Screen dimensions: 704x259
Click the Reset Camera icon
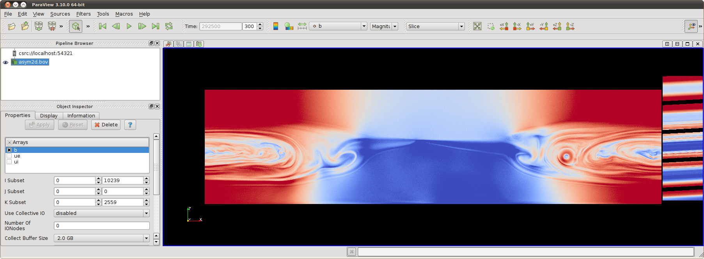pyautogui.click(x=477, y=26)
